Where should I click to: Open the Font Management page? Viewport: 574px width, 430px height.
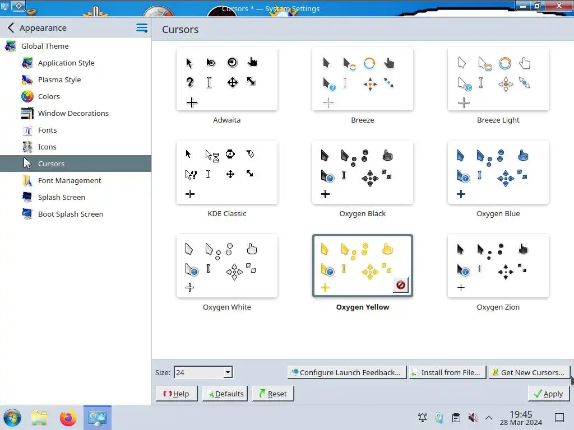[76, 180]
